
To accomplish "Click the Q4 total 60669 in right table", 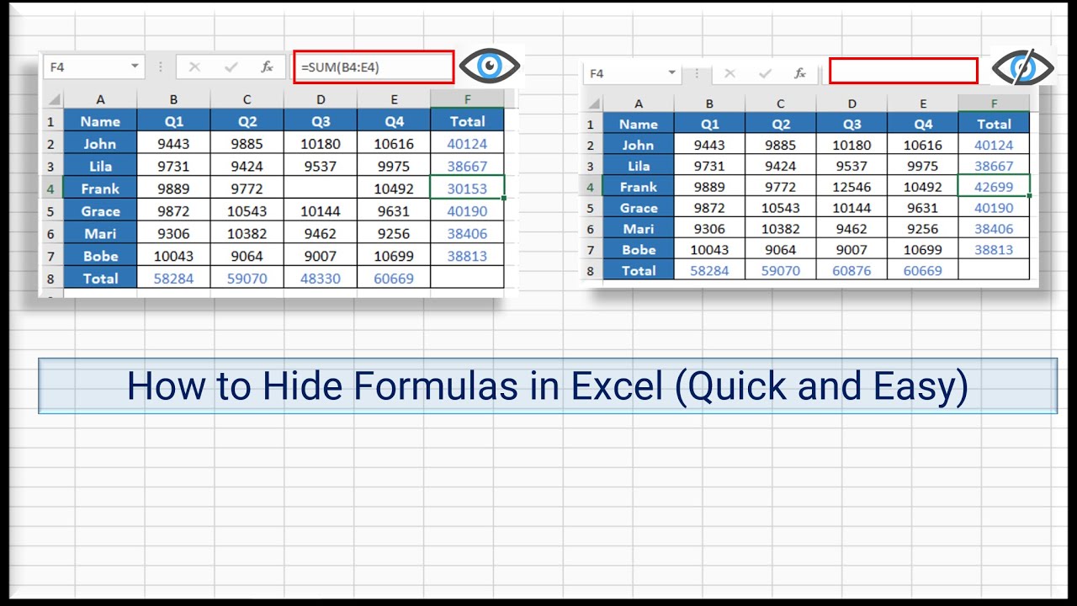I will point(923,270).
